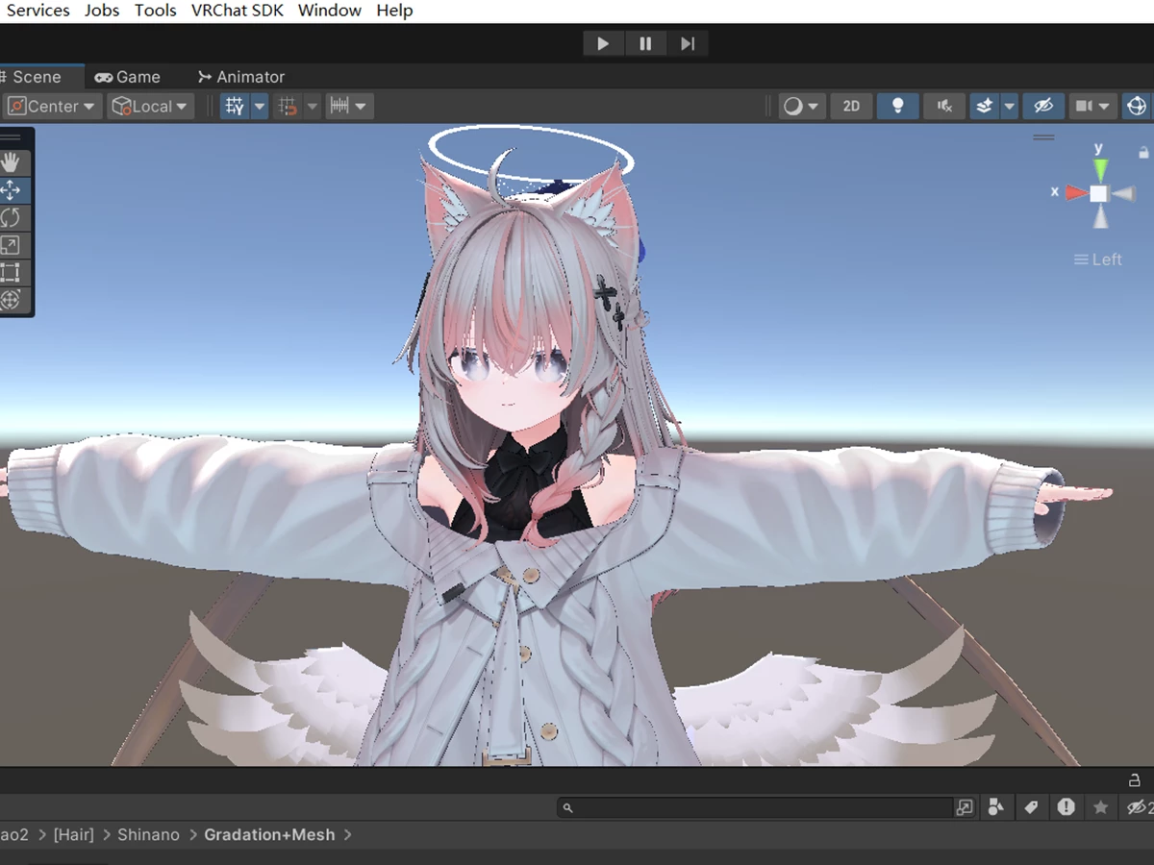Open the Help menu
This screenshot has width=1154, height=865.
pyautogui.click(x=394, y=11)
